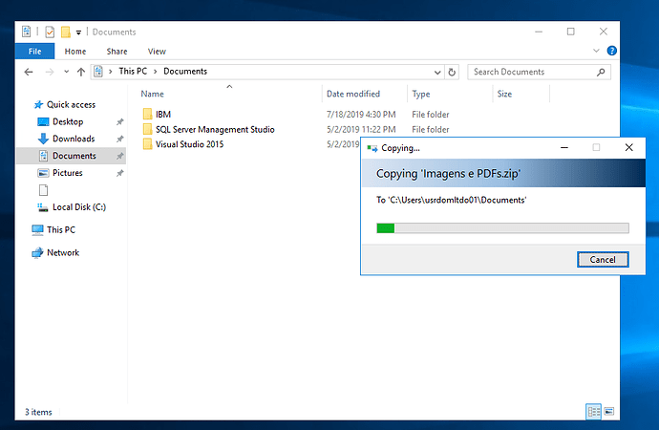Click the Copying dialog title icon

(x=372, y=148)
